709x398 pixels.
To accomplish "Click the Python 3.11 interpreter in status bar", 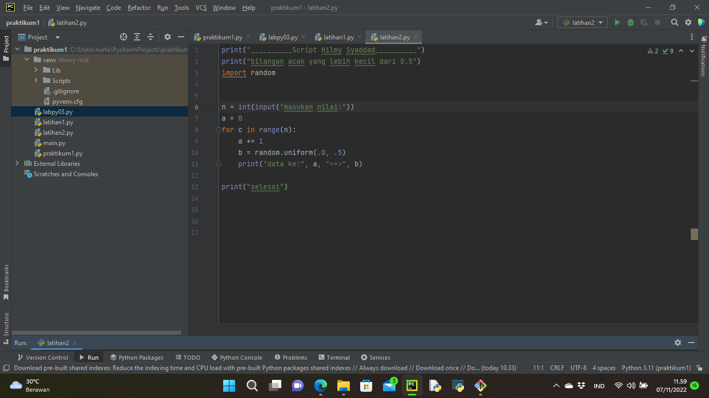I will (x=656, y=367).
